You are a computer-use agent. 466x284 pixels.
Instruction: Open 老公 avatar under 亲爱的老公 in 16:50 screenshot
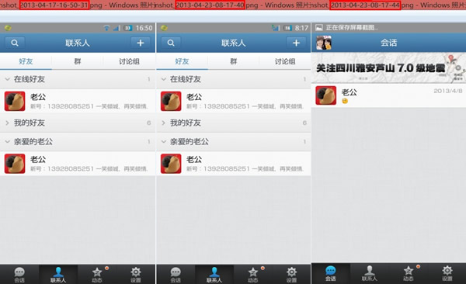point(15,164)
